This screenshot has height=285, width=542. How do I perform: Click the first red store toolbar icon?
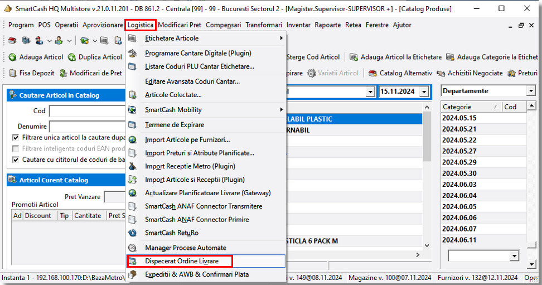(x=12, y=41)
